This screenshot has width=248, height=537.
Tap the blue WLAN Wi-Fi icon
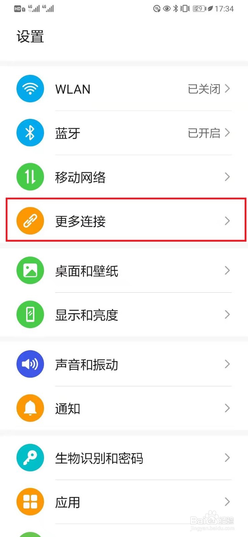pos(30,89)
